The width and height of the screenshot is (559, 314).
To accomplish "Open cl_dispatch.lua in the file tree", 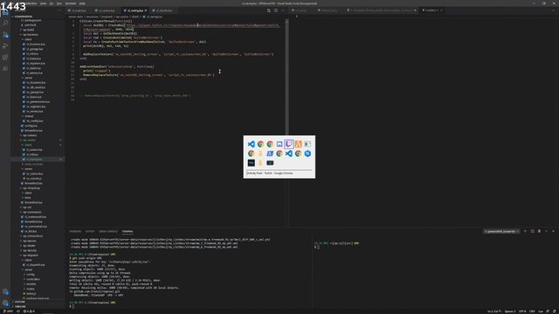I will (x=35, y=265).
